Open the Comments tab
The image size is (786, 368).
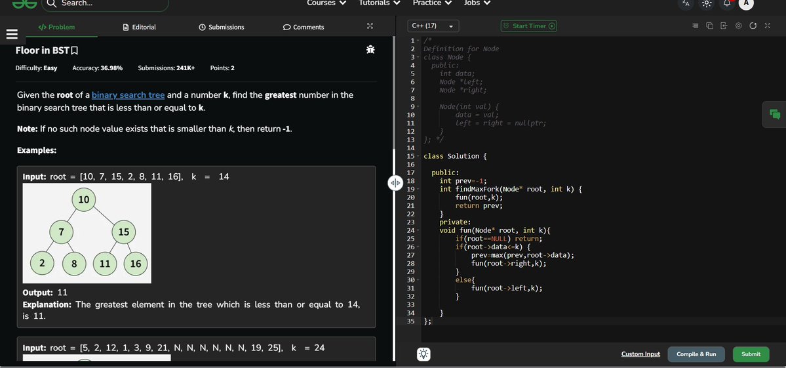point(304,27)
